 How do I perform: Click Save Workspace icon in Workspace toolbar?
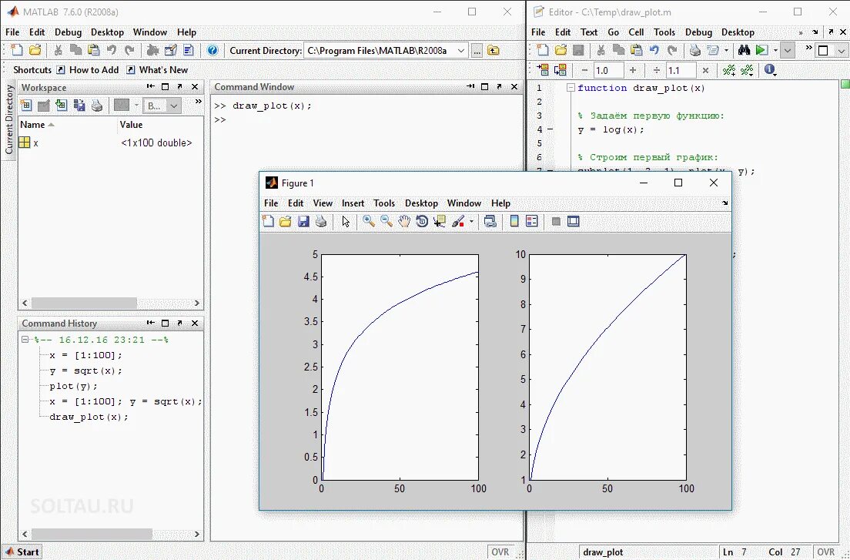click(79, 106)
